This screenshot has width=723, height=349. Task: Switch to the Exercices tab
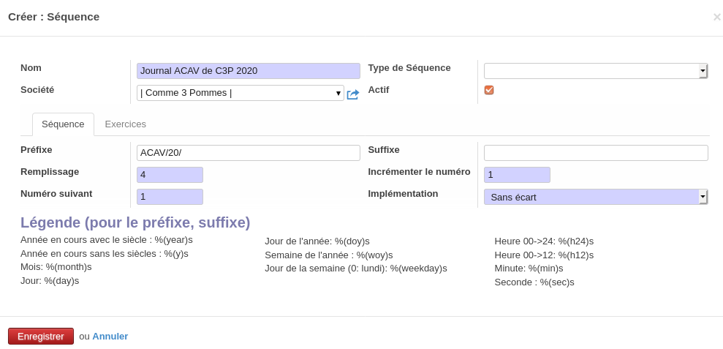[125, 124]
